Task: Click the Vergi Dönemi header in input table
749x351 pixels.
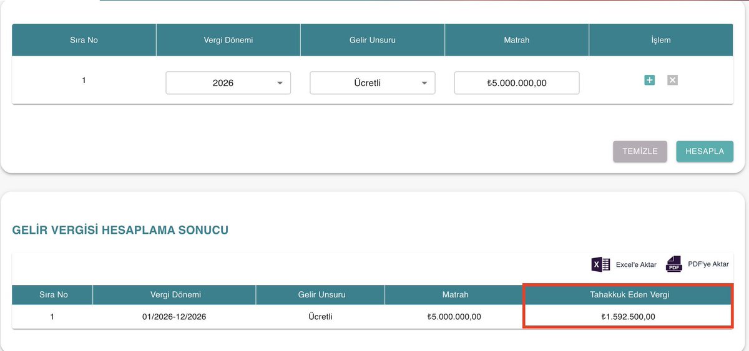Action: tap(228, 40)
